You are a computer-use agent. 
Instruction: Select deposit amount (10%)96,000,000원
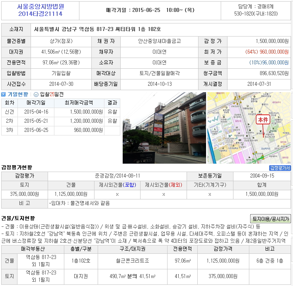click(x=269, y=63)
